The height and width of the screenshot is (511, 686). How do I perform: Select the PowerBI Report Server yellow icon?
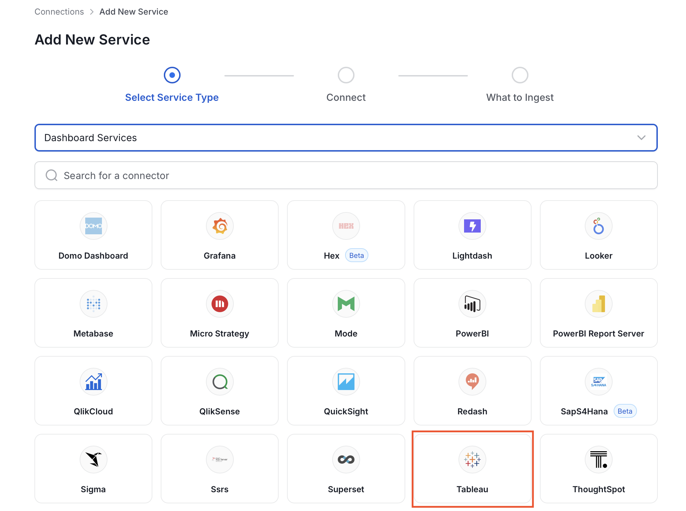599,304
